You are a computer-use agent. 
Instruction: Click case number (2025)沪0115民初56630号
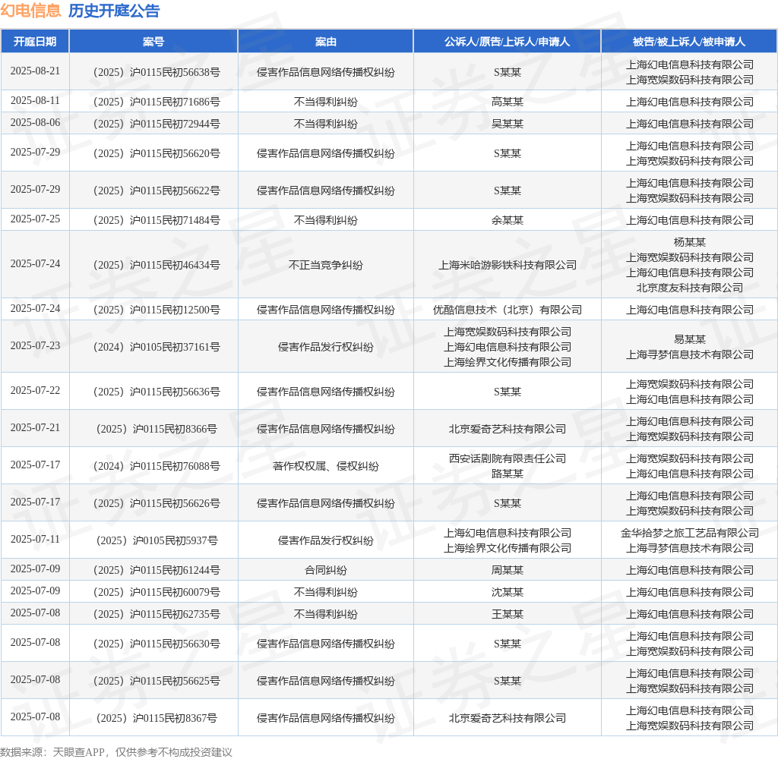click(x=157, y=644)
